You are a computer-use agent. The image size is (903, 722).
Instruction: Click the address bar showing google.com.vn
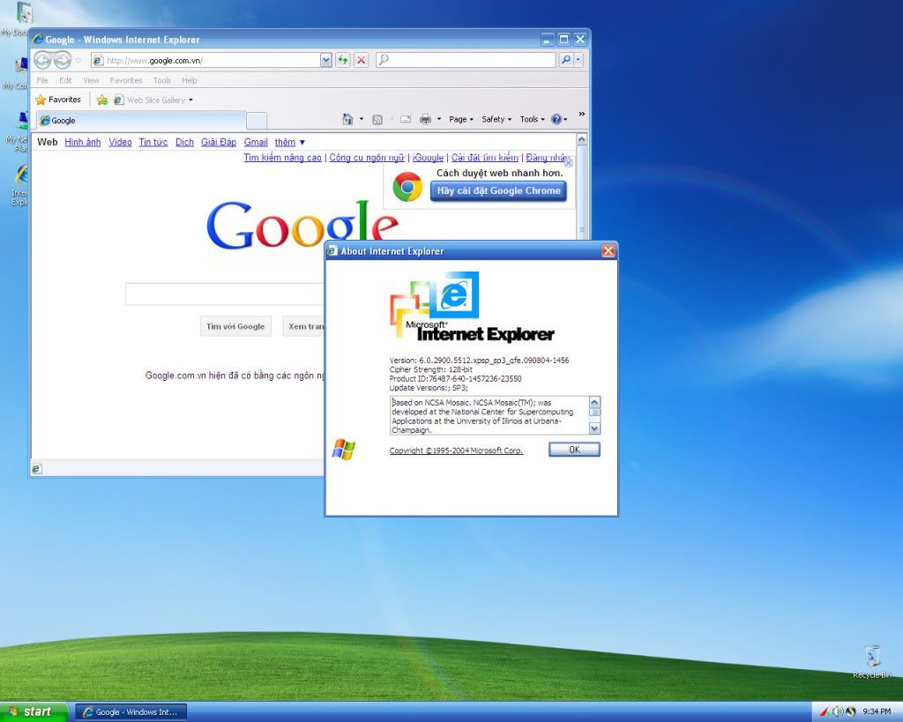click(205, 60)
